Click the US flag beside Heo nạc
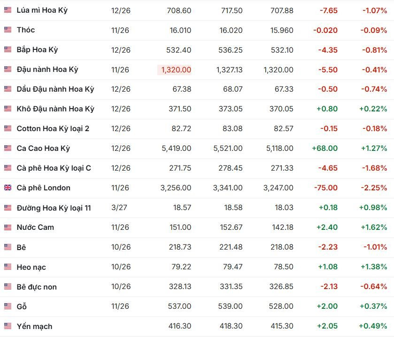This screenshot has width=394, height=337. [x=8, y=267]
